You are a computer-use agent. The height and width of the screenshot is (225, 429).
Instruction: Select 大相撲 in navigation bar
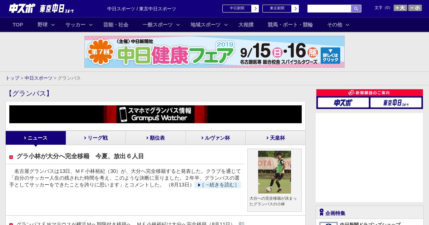[x=246, y=25]
